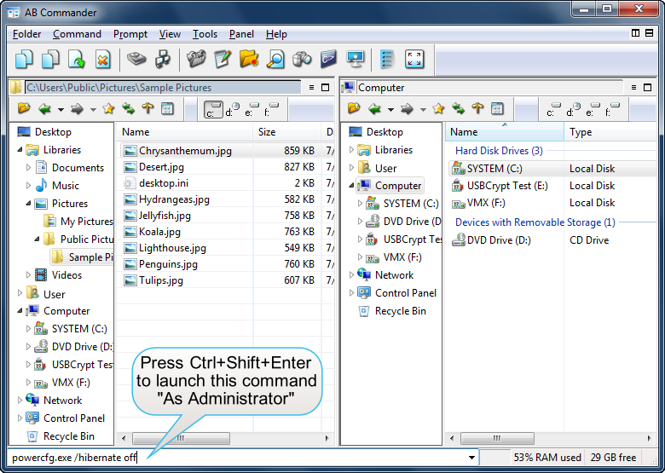Click the camera icon in main toolbar
This screenshot has width=665, height=473.
302,59
